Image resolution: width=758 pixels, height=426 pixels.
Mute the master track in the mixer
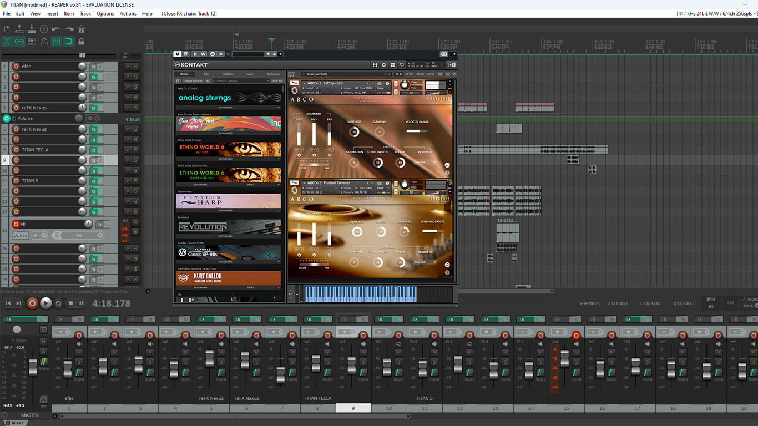pyautogui.click(x=43, y=342)
